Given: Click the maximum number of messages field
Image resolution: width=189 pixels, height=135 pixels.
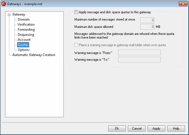Looking at the screenshot, I should (x=147, y=20).
